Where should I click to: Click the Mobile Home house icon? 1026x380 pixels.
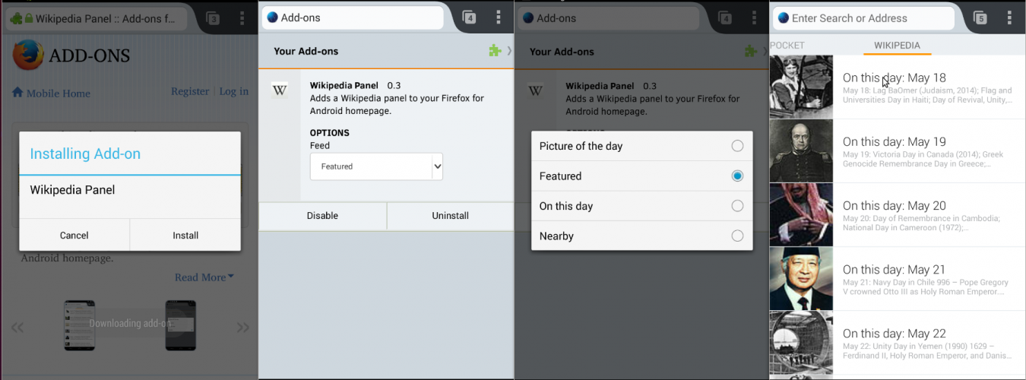17,92
